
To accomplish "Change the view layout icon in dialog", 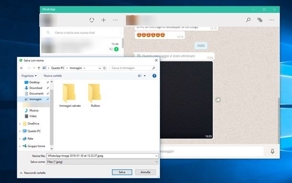I will (x=139, y=76).
